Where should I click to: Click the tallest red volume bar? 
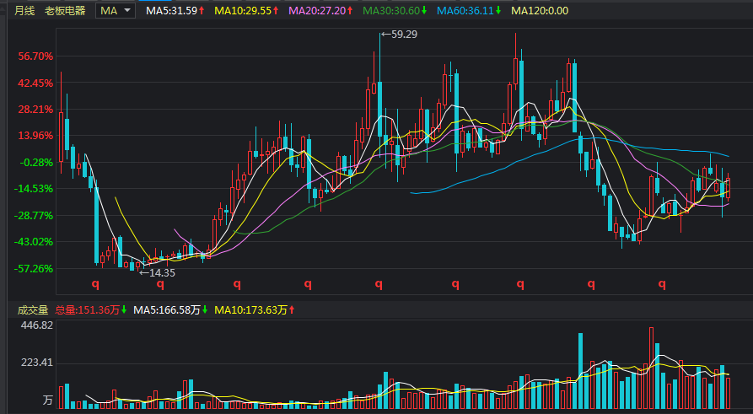[x=651, y=368]
